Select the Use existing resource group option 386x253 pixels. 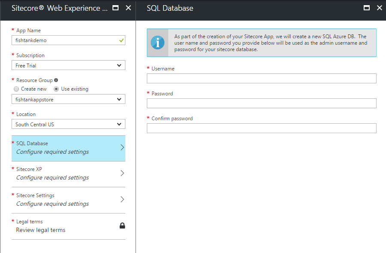click(56, 89)
